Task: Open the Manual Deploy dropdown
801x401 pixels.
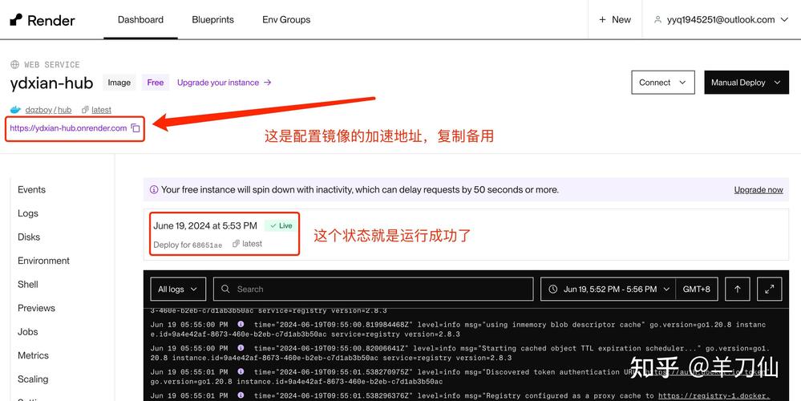Action: (746, 83)
